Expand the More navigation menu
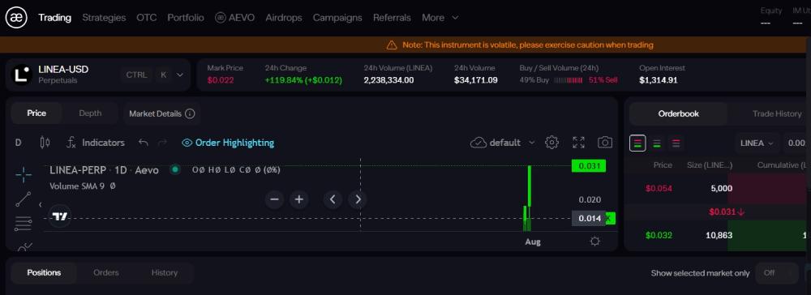 point(440,18)
